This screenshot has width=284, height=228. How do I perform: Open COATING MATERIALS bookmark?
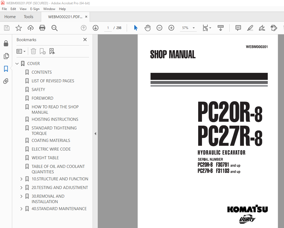tap(51, 141)
